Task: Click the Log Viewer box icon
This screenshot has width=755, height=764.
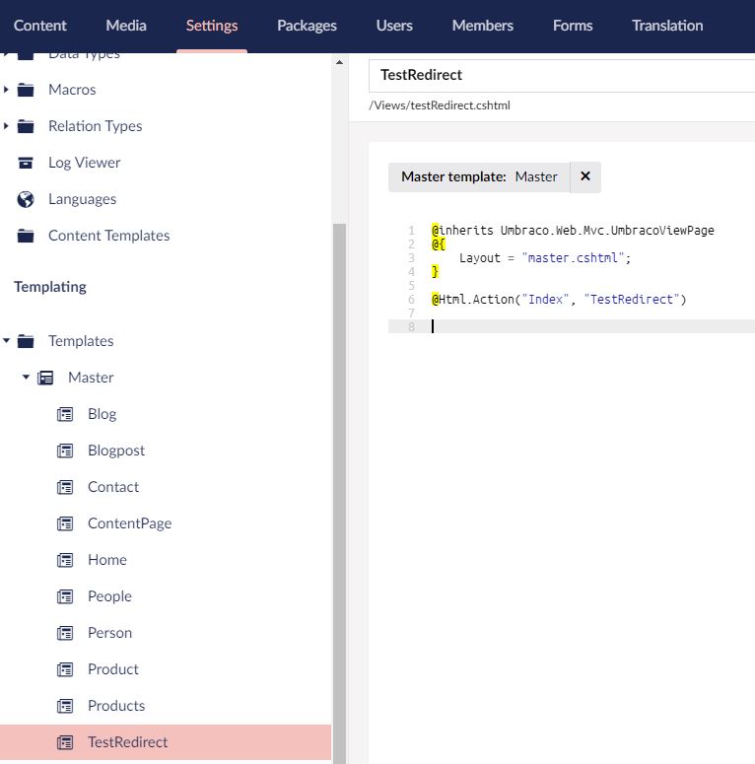Action: (26, 163)
